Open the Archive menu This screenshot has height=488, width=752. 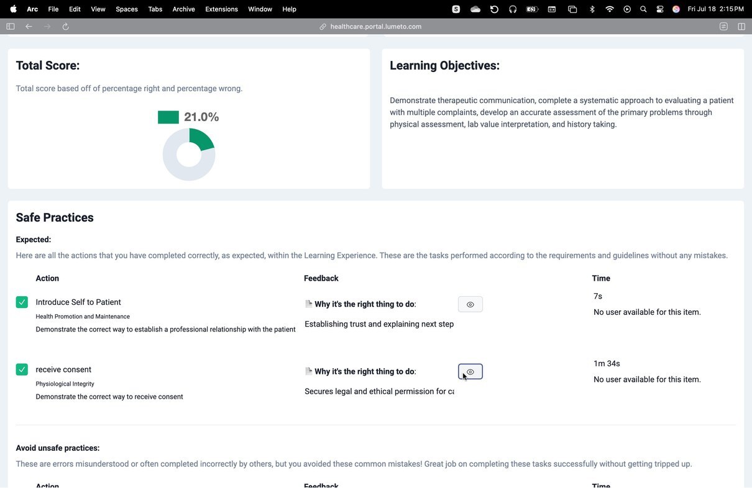183,9
